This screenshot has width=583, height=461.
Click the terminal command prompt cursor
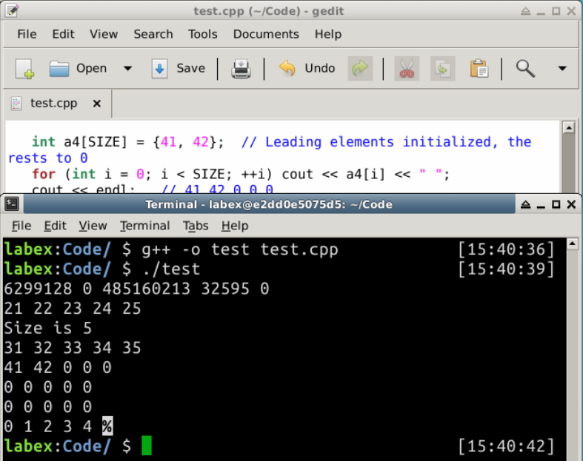click(x=146, y=445)
